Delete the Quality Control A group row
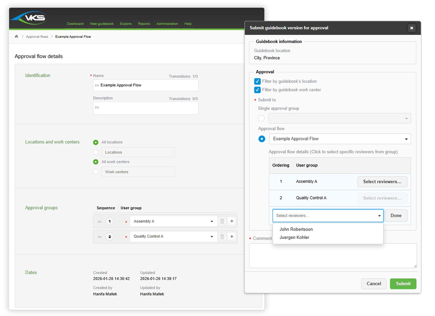 pyautogui.click(x=222, y=237)
